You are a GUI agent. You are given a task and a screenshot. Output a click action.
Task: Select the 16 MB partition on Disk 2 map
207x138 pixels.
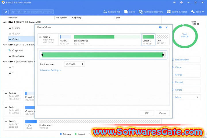31,124
